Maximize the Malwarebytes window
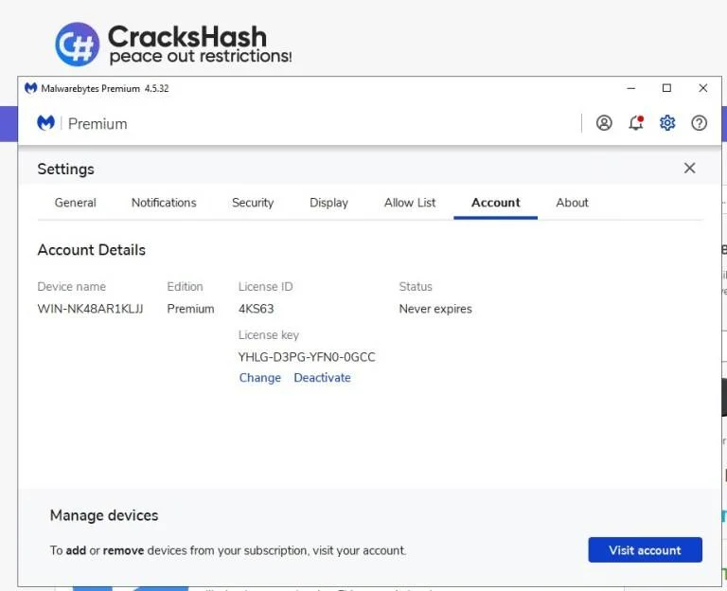727x591 pixels. pos(666,88)
